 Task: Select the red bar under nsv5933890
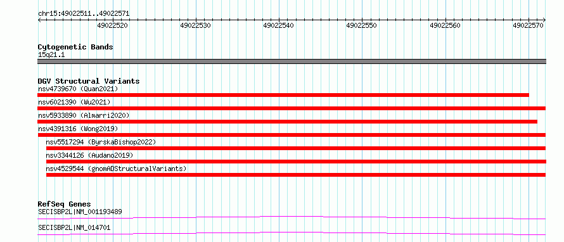pyautogui.click(x=287, y=122)
